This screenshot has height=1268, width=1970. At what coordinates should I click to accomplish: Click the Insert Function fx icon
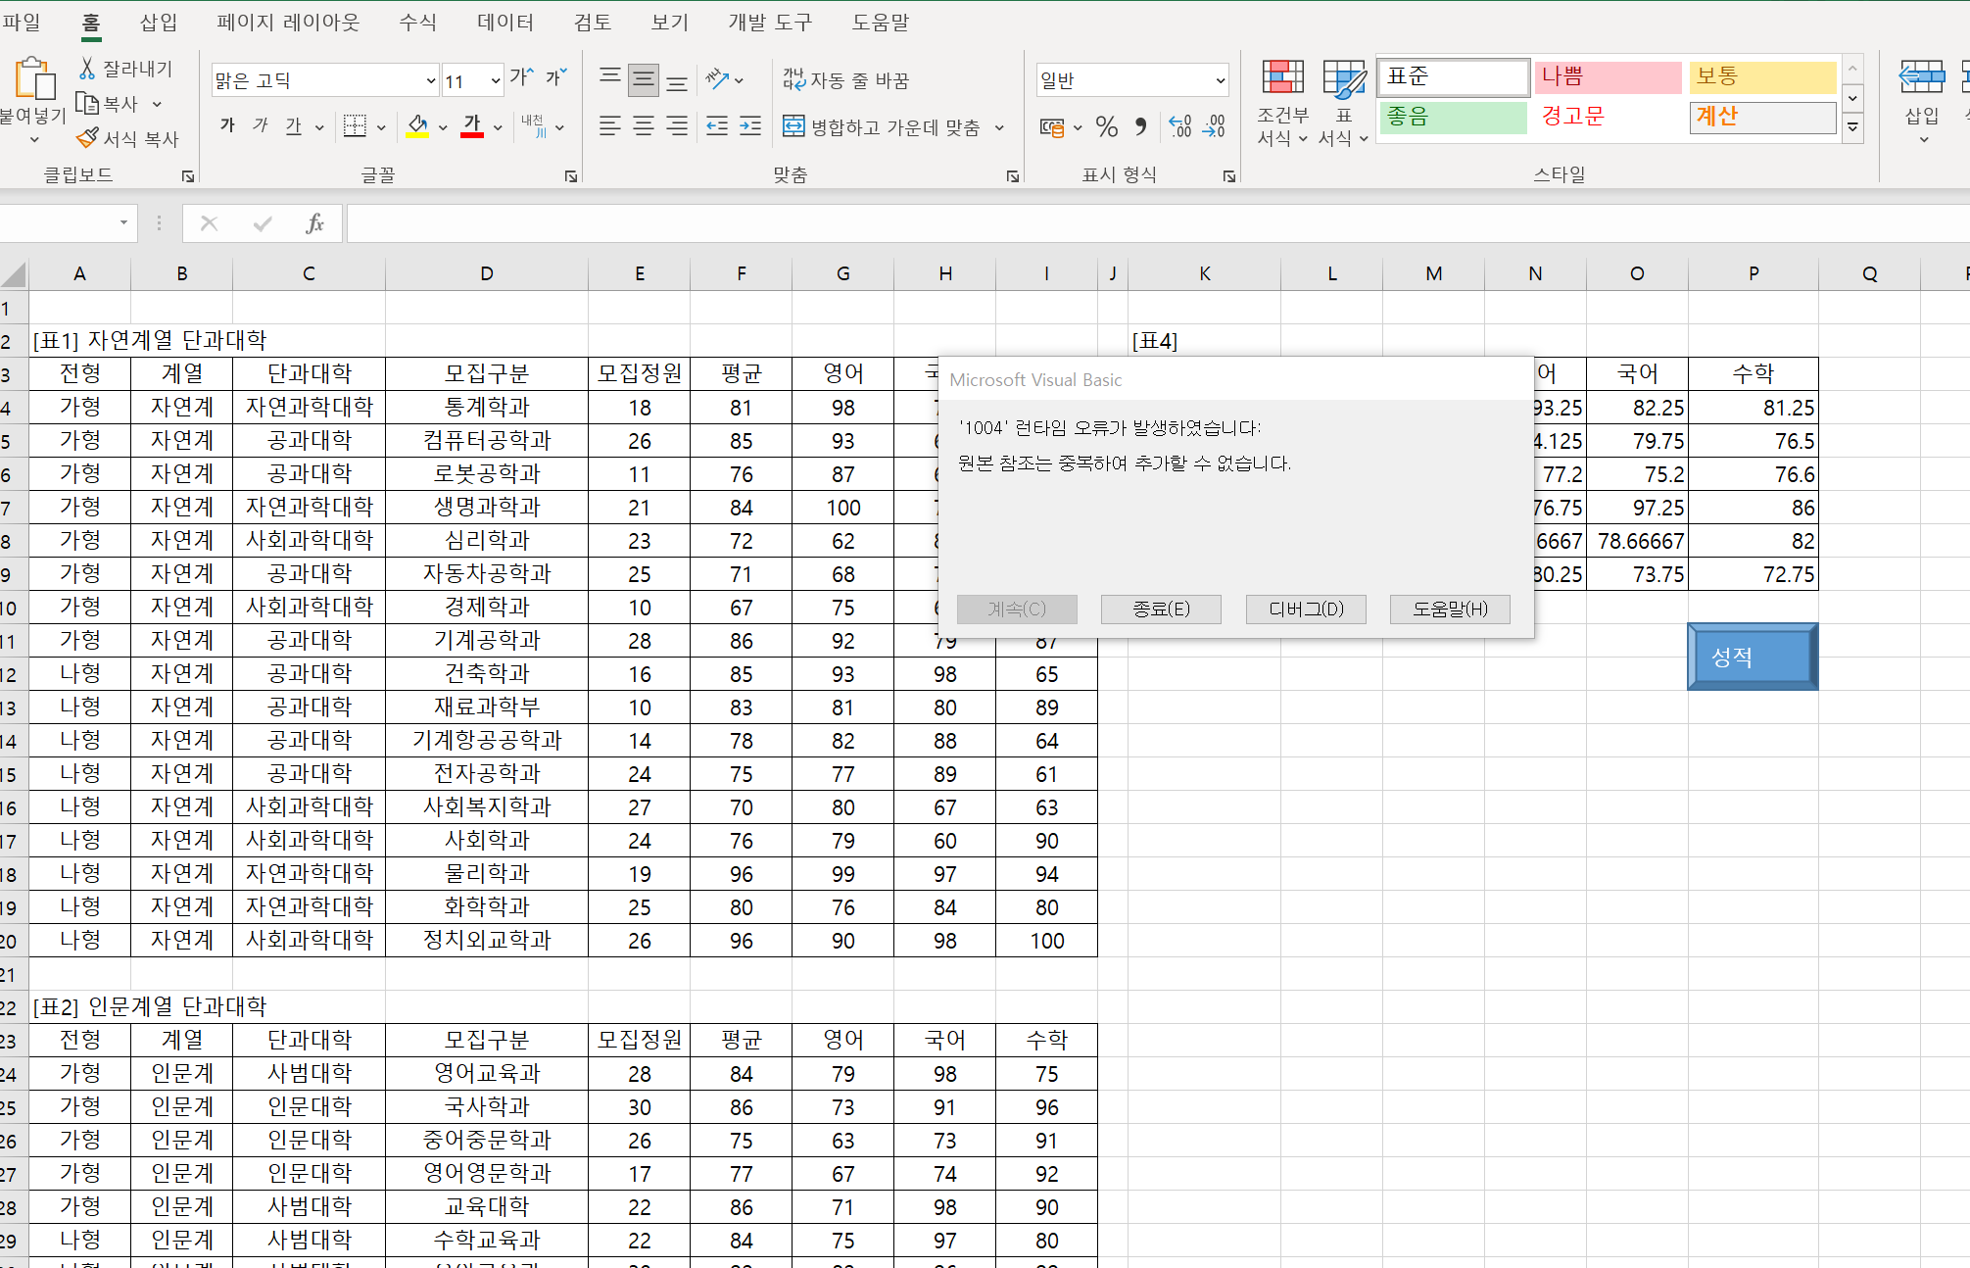pos(314,223)
